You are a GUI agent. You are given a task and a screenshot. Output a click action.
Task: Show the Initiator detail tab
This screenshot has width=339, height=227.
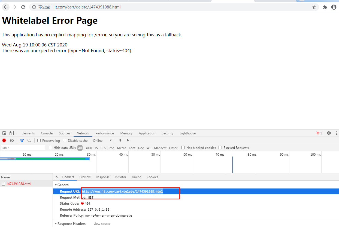(x=120, y=177)
